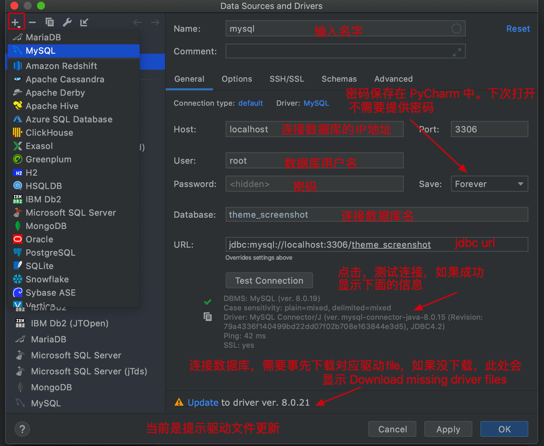Open help with question mark button
Image resolution: width=544 pixels, height=446 pixels.
[22, 429]
